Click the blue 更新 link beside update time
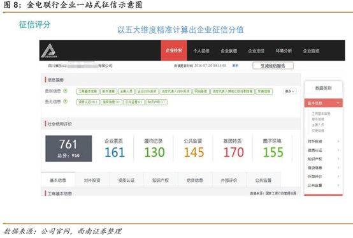The height and width of the screenshot is (238, 353). pos(235,66)
